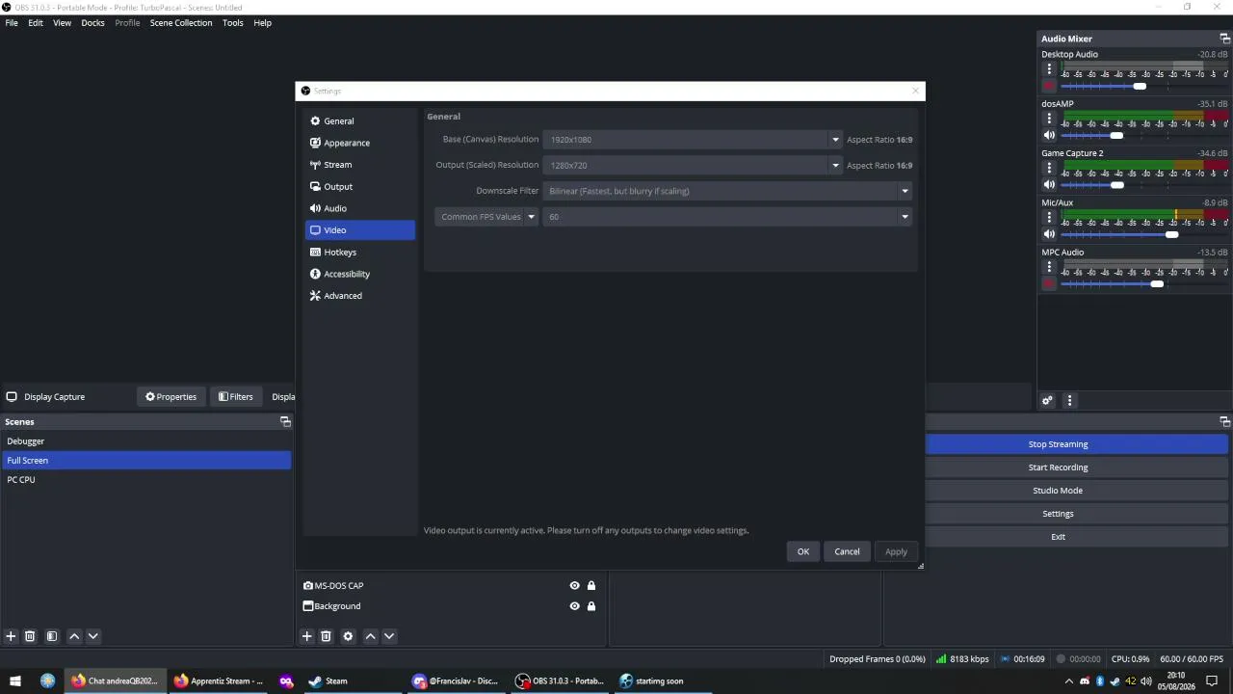
Task: Open dosAMP options three-dot menu
Action: tap(1050, 119)
